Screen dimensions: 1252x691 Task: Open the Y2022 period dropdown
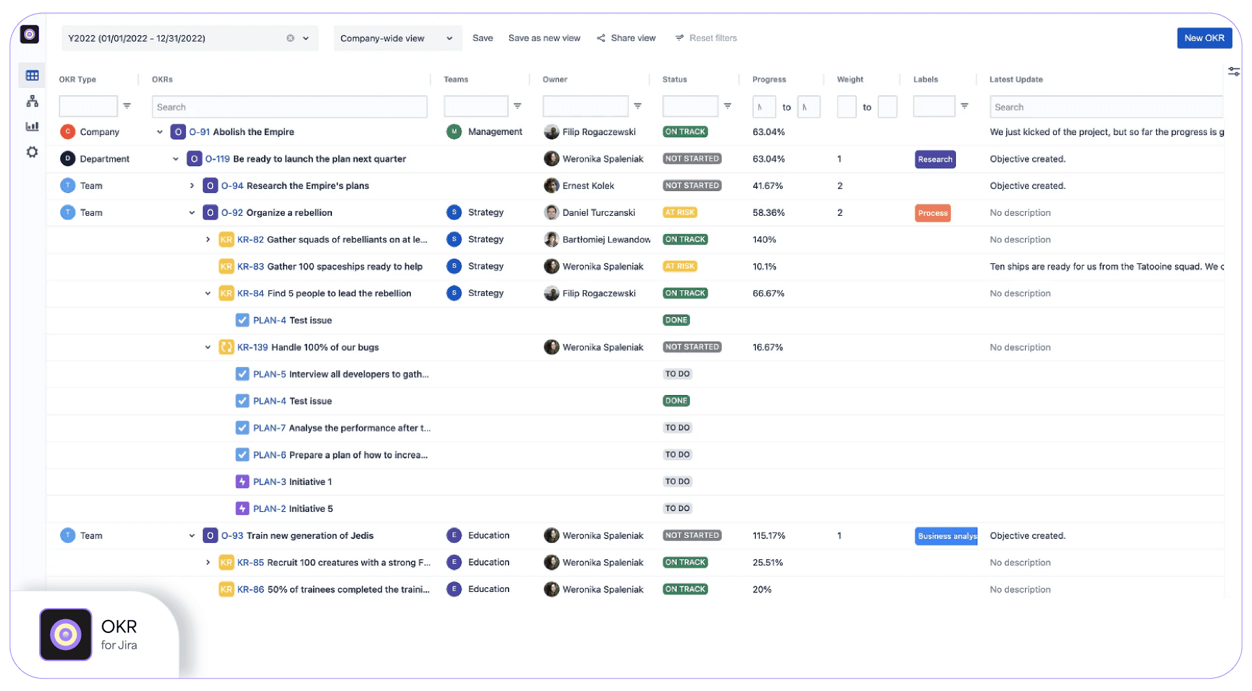coord(306,38)
